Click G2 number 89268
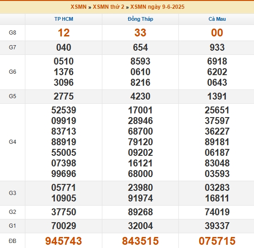The image size is (254, 248). [x=140, y=212]
